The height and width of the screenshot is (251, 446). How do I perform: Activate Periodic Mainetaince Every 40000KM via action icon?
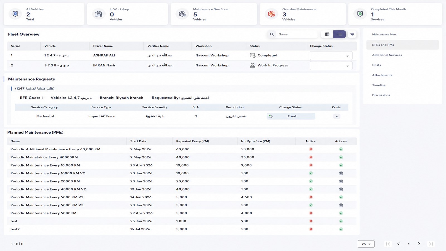coord(341,157)
